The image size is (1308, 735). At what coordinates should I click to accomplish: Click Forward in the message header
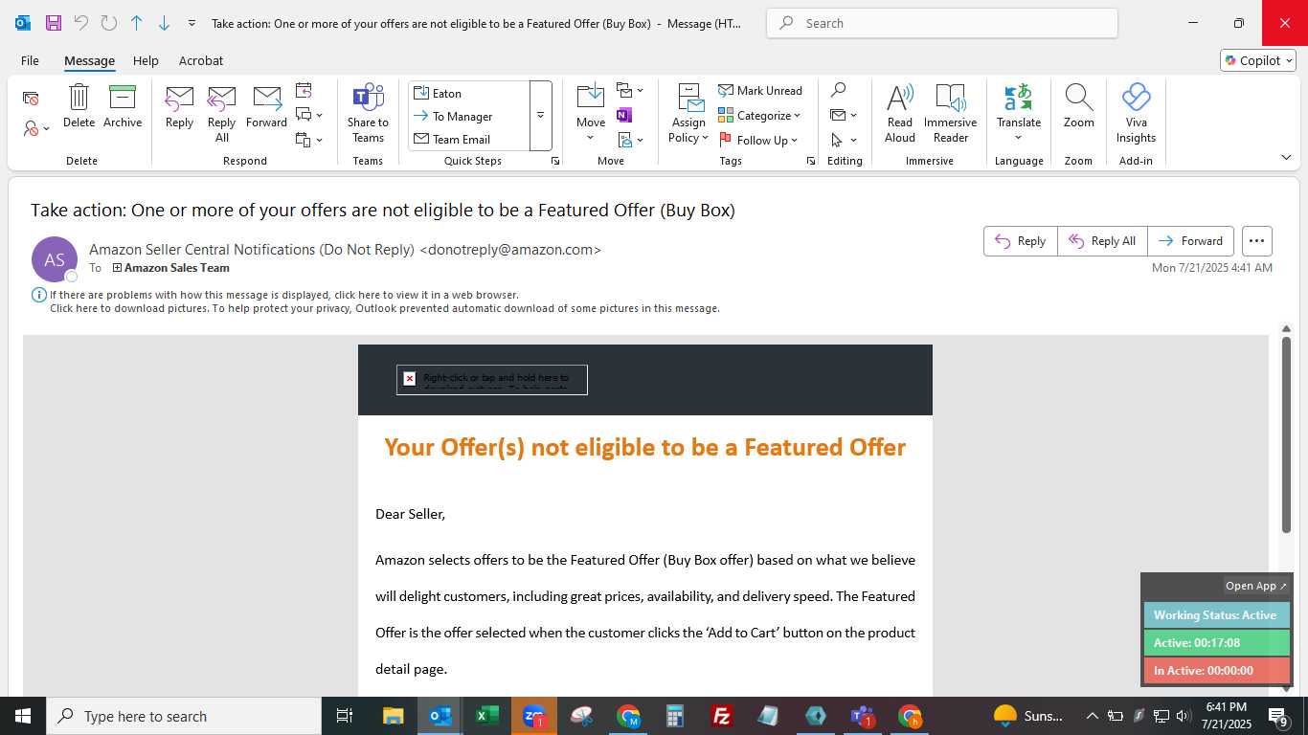coord(1190,241)
